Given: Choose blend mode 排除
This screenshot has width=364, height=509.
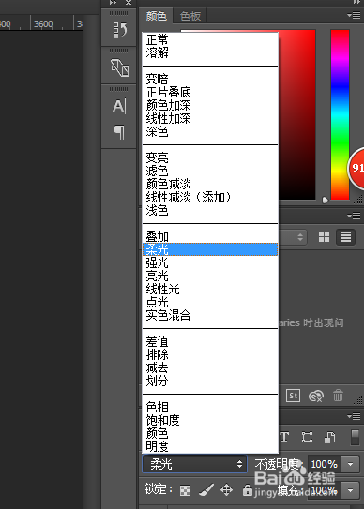Looking at the screenshot, I should coord(210,354).
